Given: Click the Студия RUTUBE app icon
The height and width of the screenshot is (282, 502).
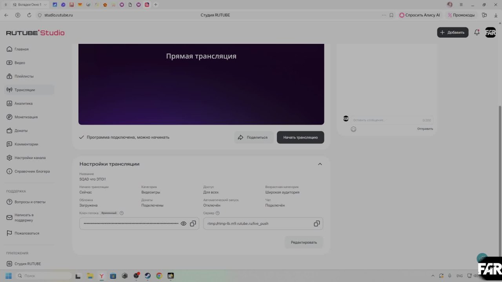Looking at the screenshot, I should [9, 264].
